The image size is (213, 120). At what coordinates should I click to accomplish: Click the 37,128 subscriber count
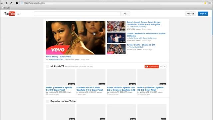162,67
